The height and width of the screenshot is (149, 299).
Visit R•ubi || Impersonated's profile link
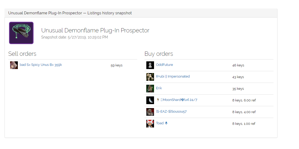coord(173,76)
